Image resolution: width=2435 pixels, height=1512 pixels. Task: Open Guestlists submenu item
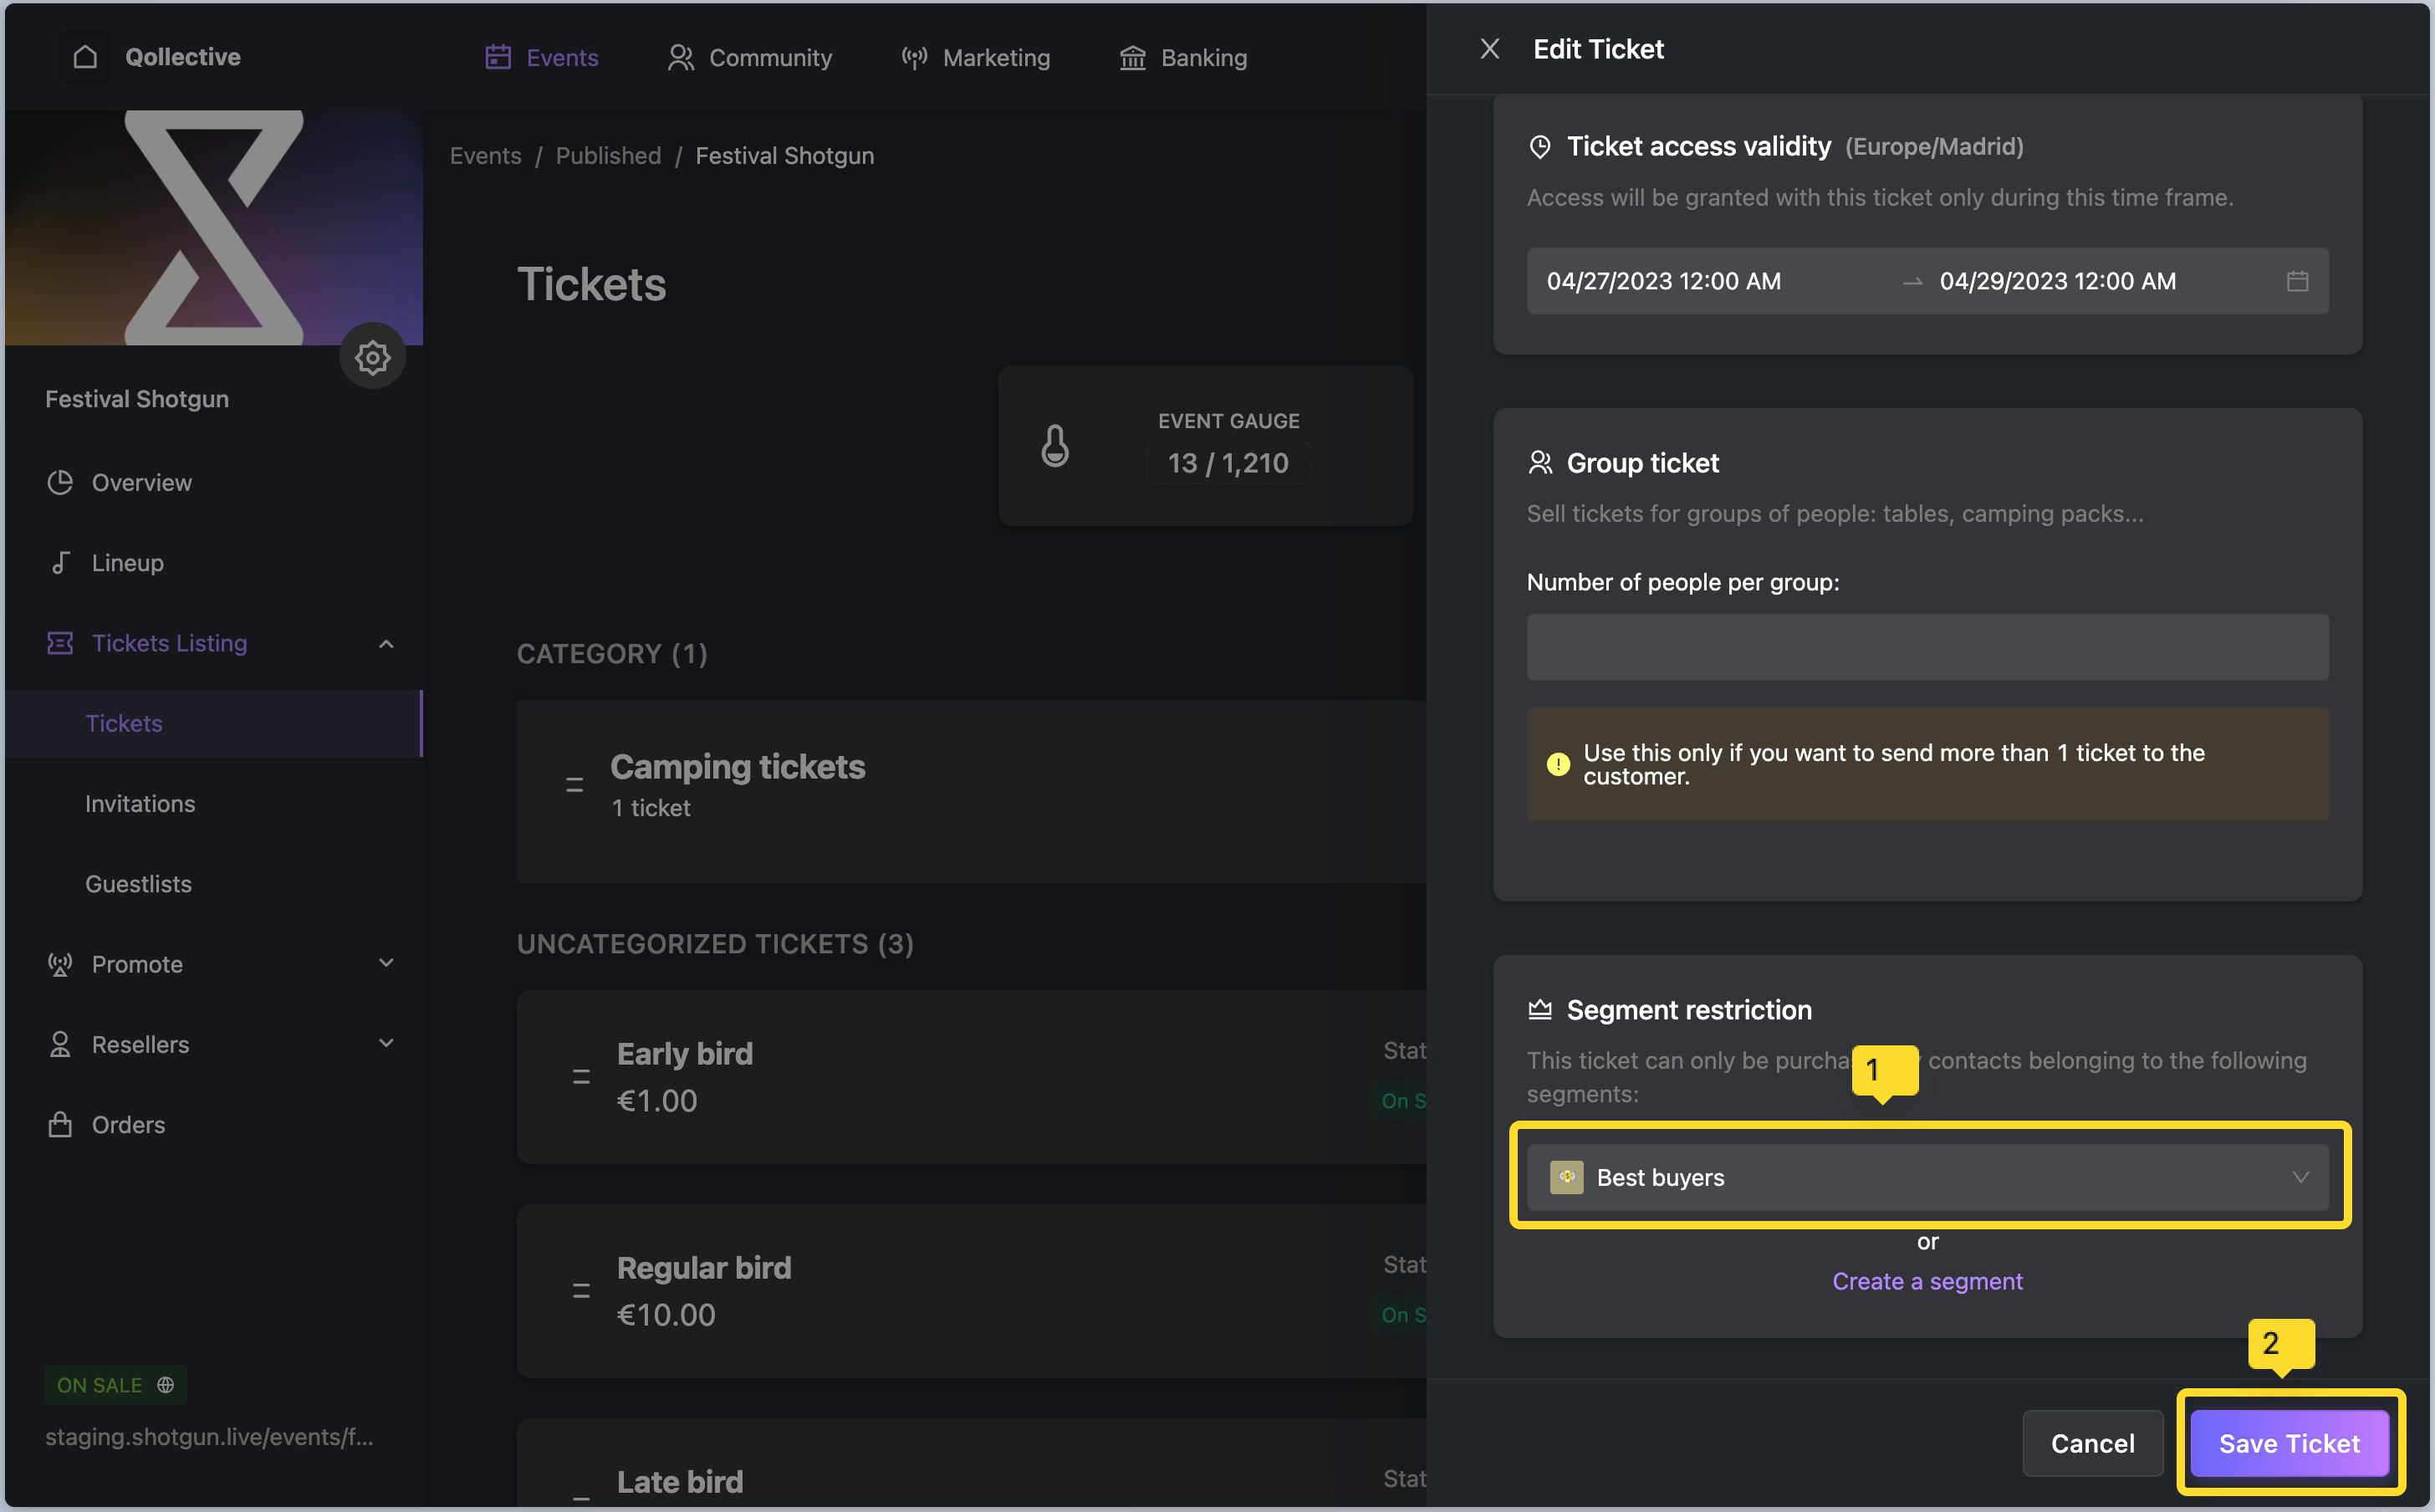[x=138, y=883]
